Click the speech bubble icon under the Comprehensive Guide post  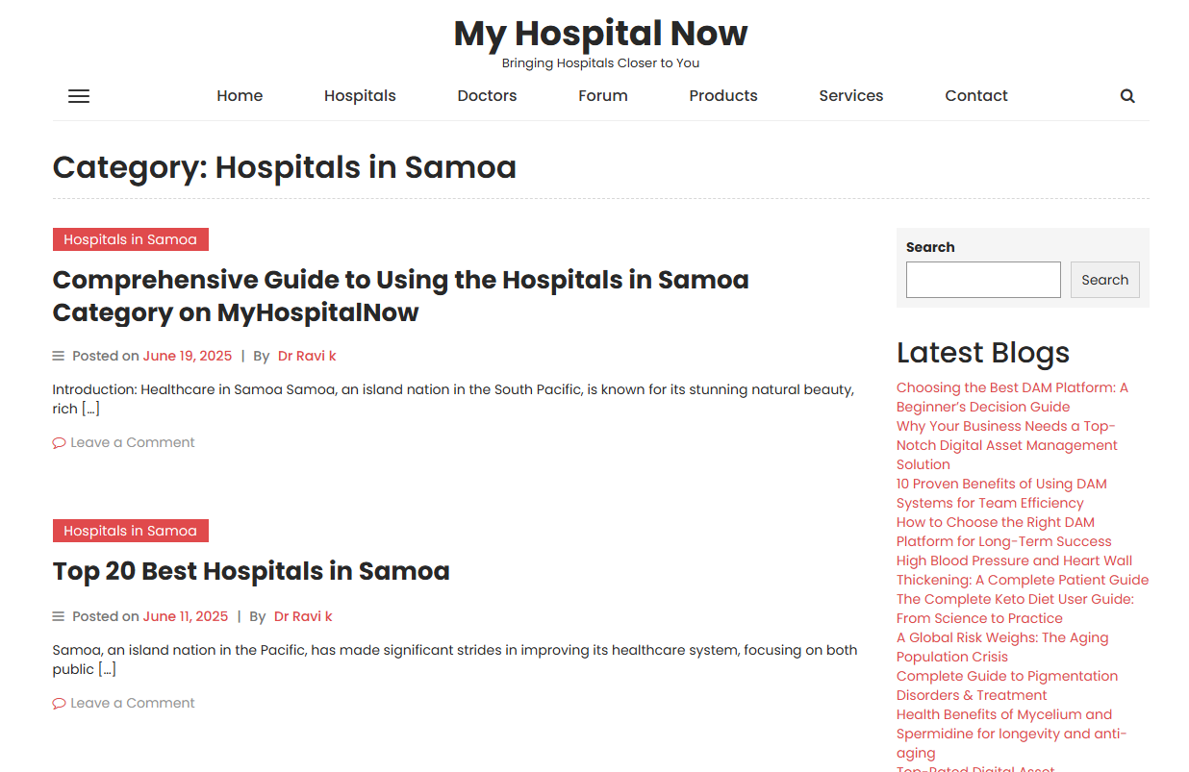click(x=58, y=442)
